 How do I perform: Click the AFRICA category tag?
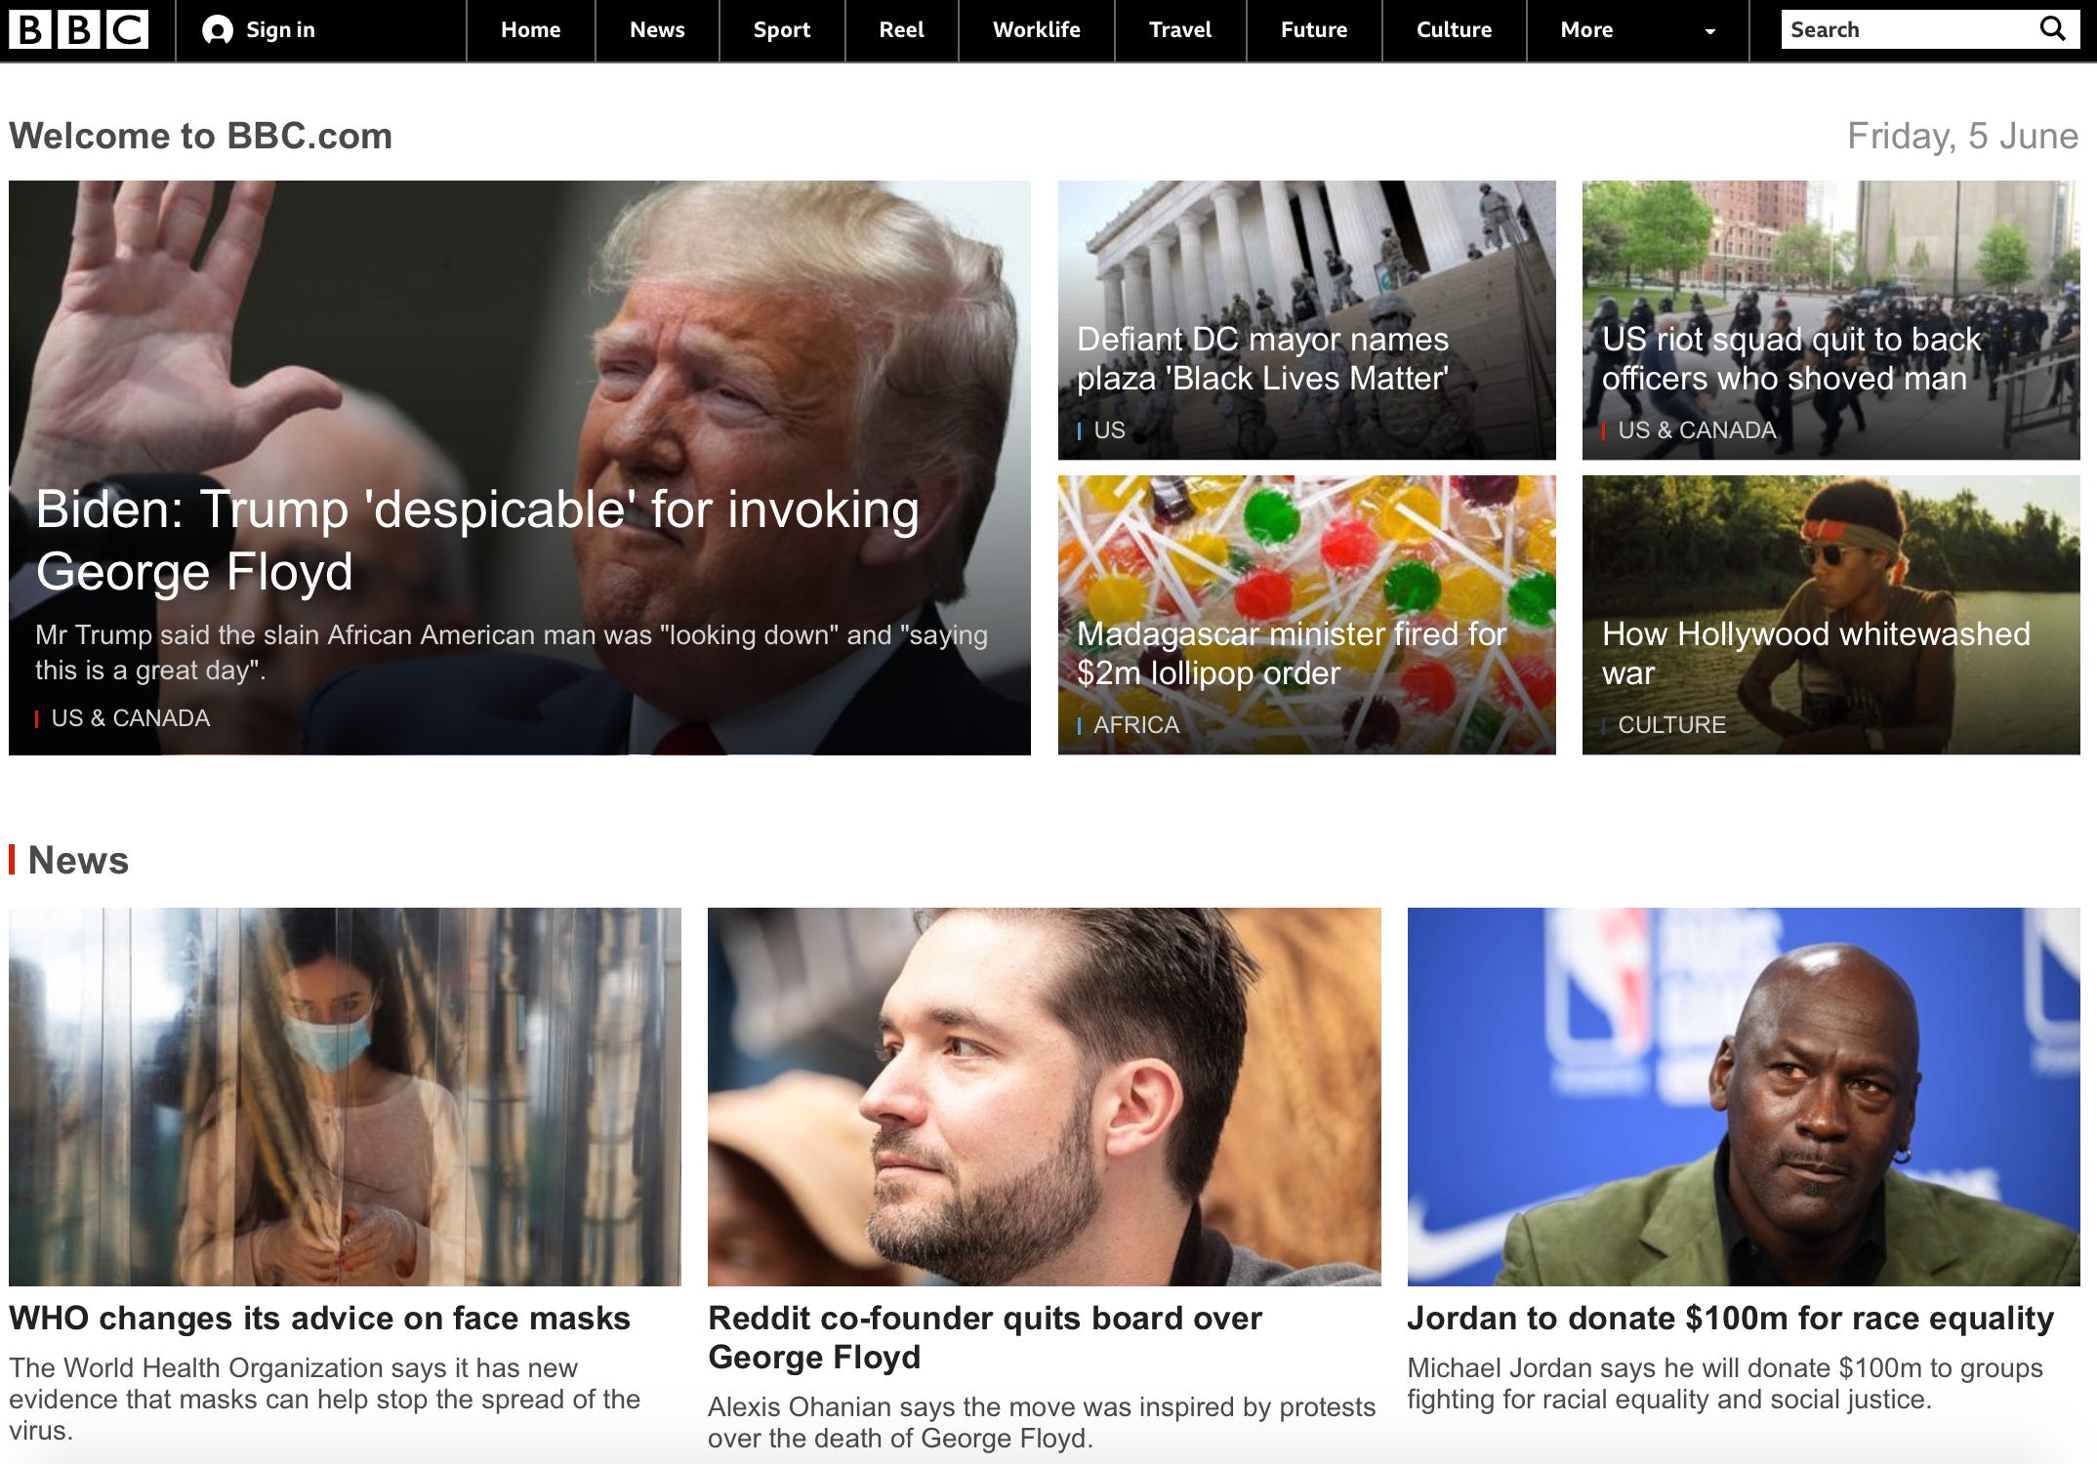tap(1136, 725)
